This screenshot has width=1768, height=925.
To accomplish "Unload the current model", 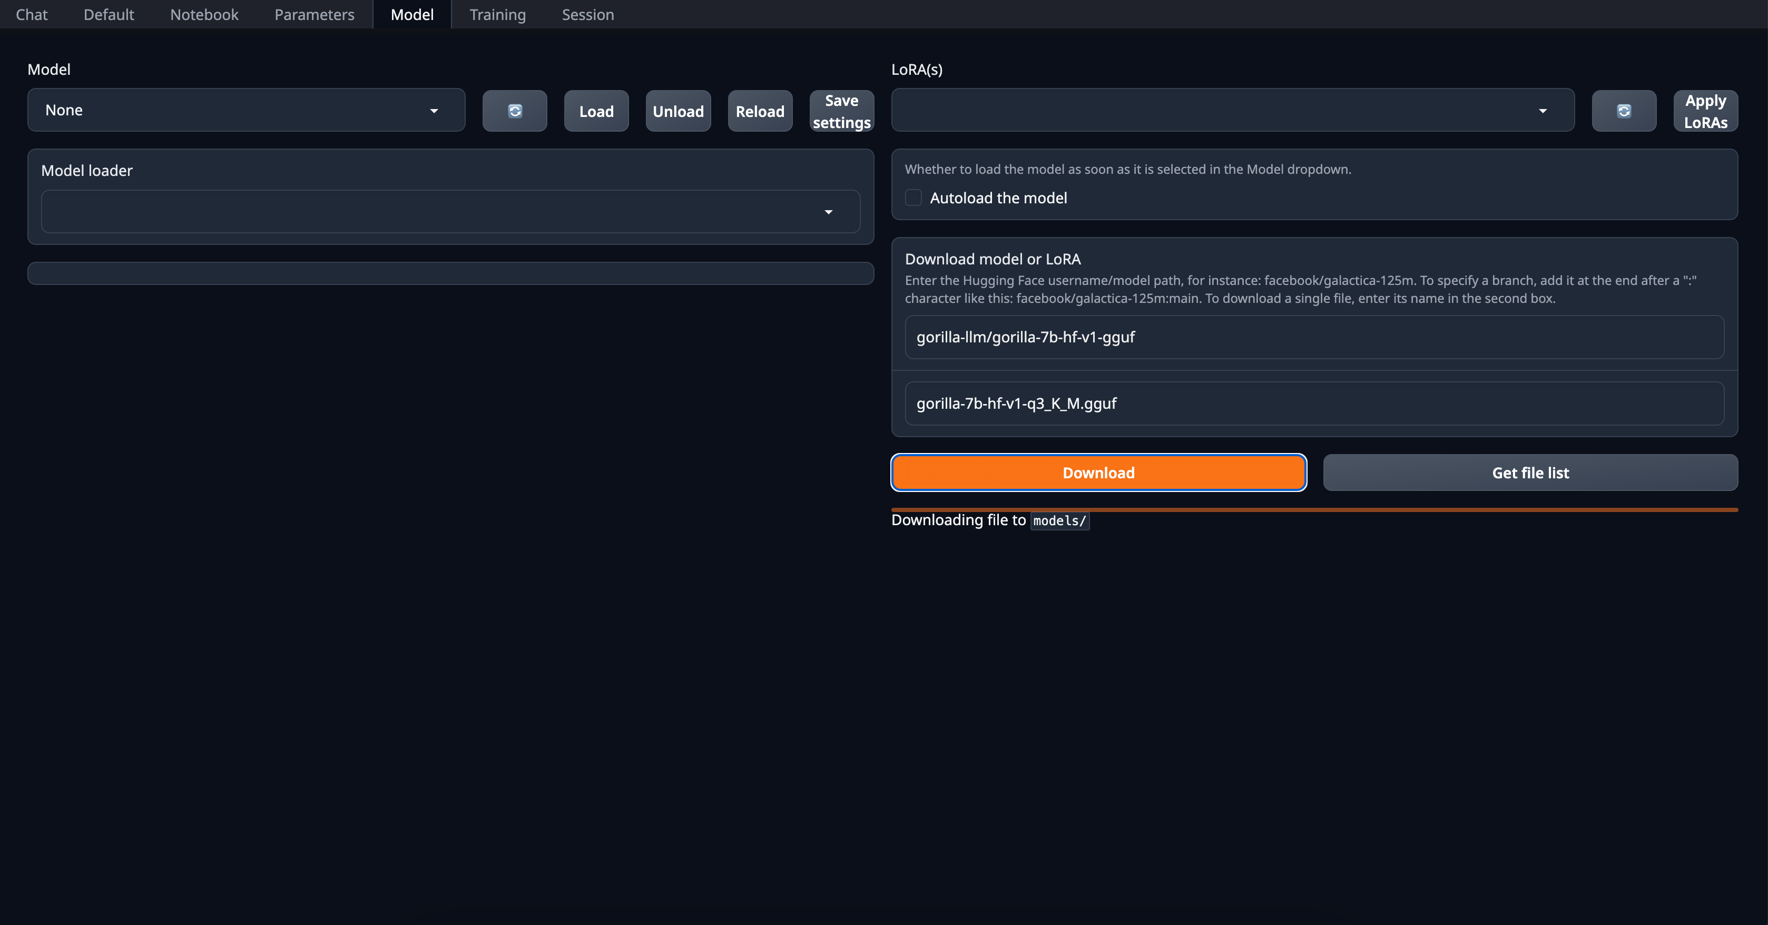I will pos(678,111).
